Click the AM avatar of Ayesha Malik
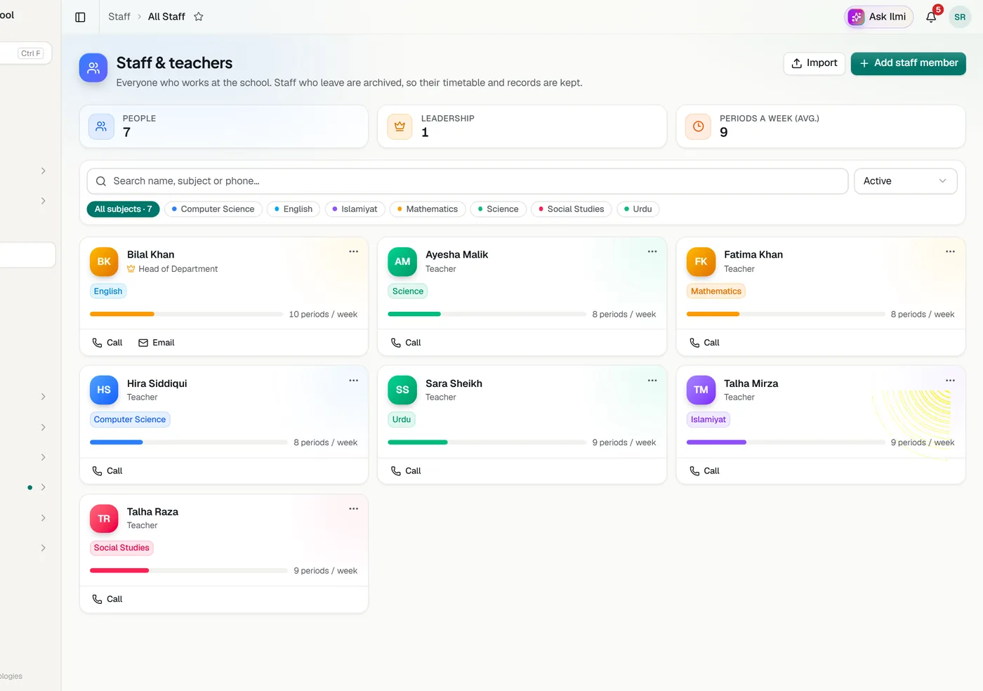Image resolution: width=983 pixels, height=691 pixels. pos(402,261)
